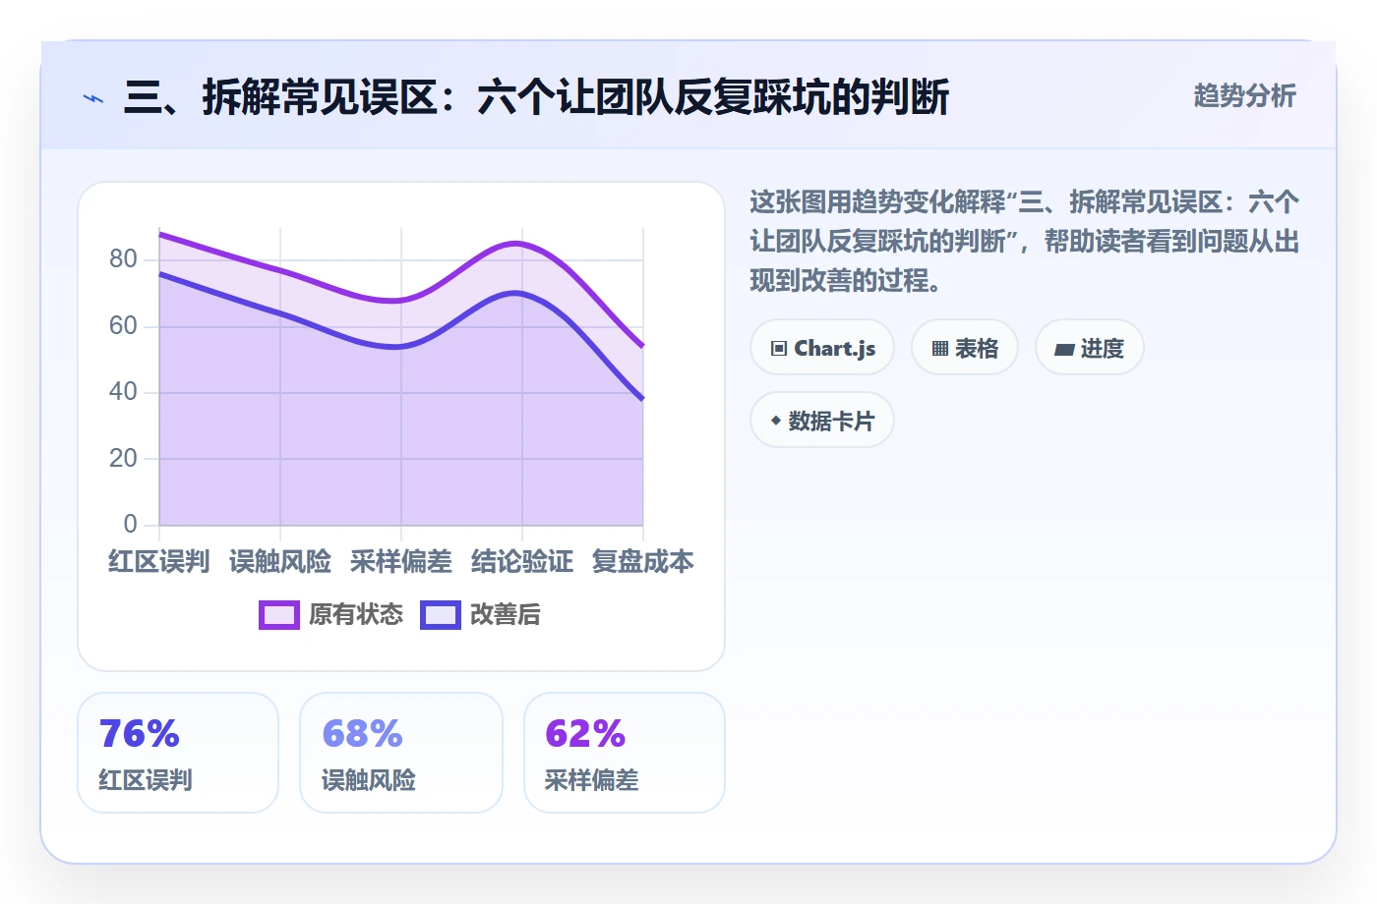Click the grid icon in the 表格 tag
This screenshot has width=1377, height=904.
click(x=940, y=349)
